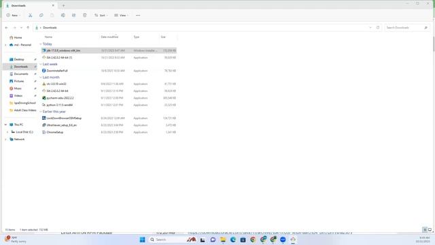
Task: Select the ZoomInstallerFull file
Action: point(109,71)
